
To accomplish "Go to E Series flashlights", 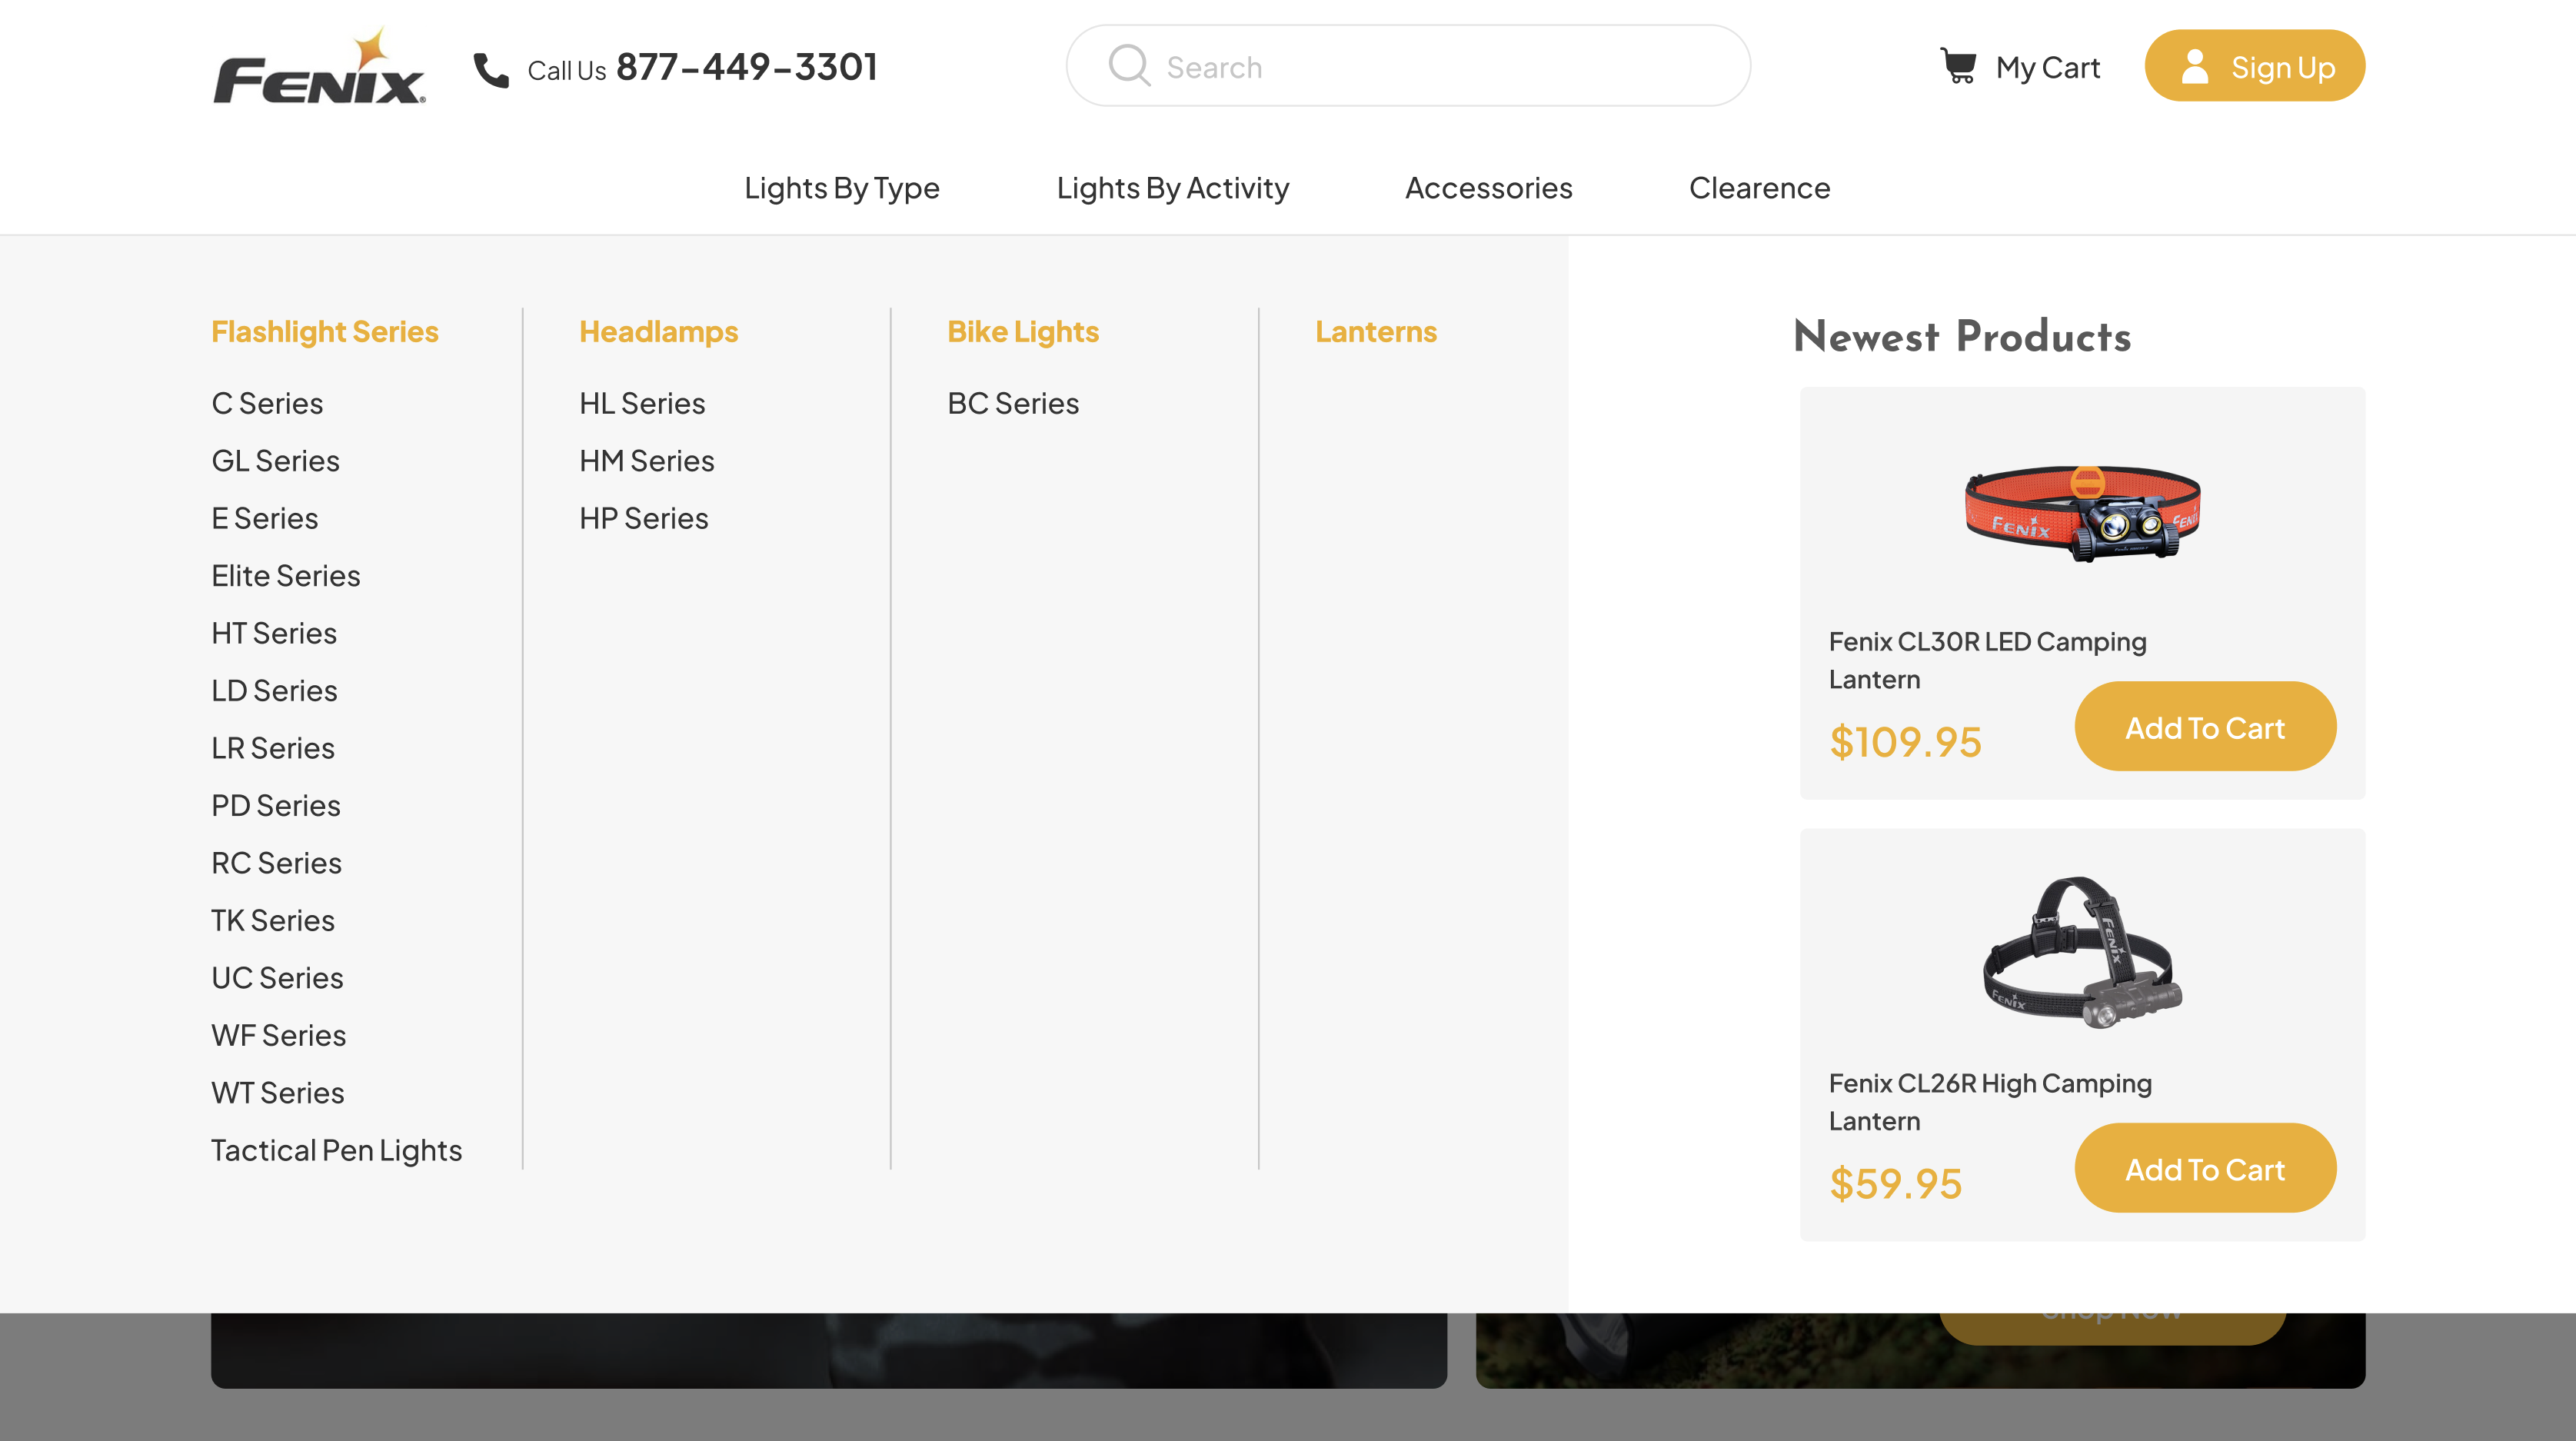I will pos(265,518).
